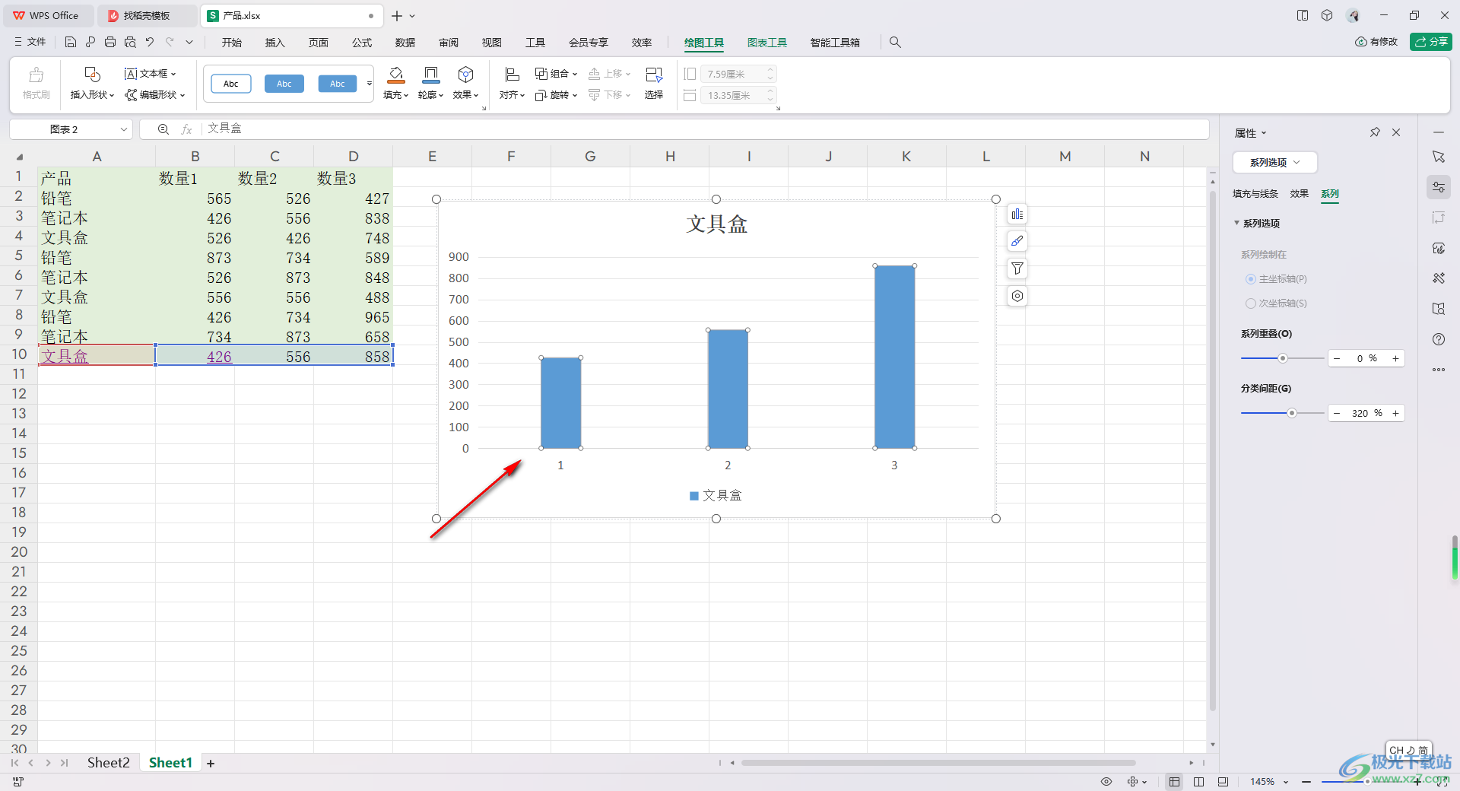This screenshot has width=1460, height=791.
Task: Switch to normal view icon in status bar
Action: coord(1174,782)
